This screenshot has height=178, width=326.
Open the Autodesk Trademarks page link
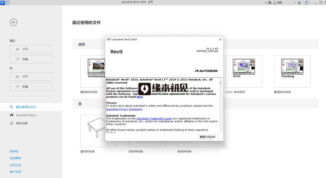(x=154, y=118)
